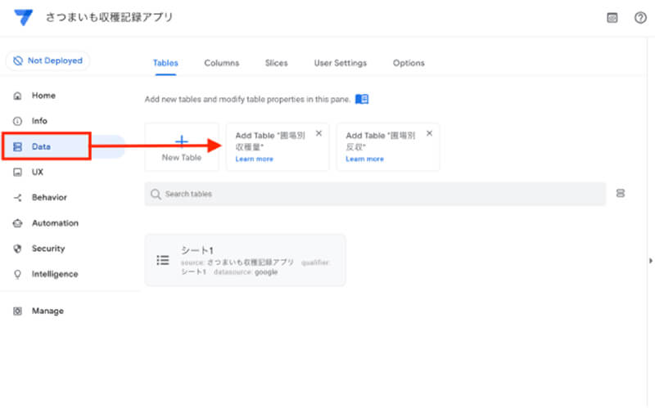Click the AppSheet logo icon
This screenshot has height=408, width=655.
(24, 17)
